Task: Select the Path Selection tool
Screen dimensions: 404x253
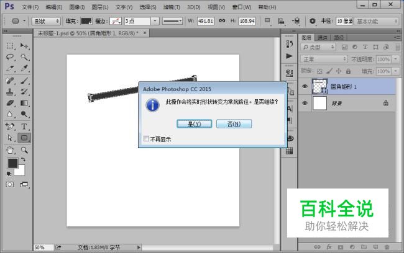Action: coord(10,138)
